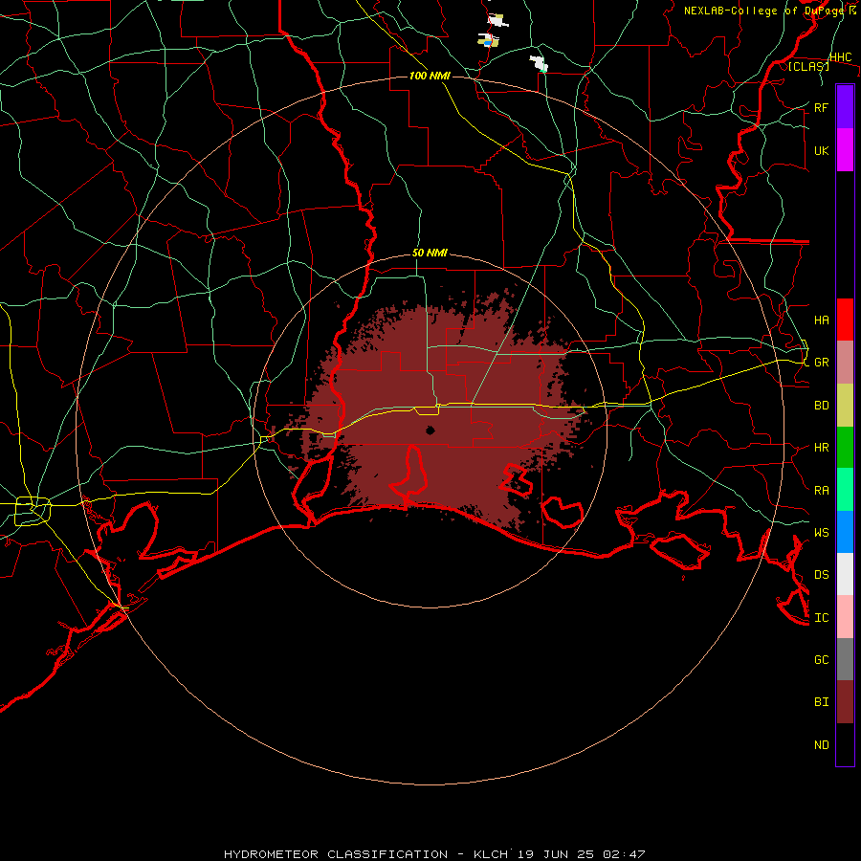Click the ND legend label
This screenshot has width=861, height=861.
821,744
